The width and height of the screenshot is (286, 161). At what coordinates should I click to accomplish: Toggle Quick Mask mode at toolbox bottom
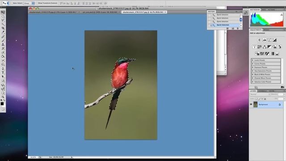click(x=3, y=109)
